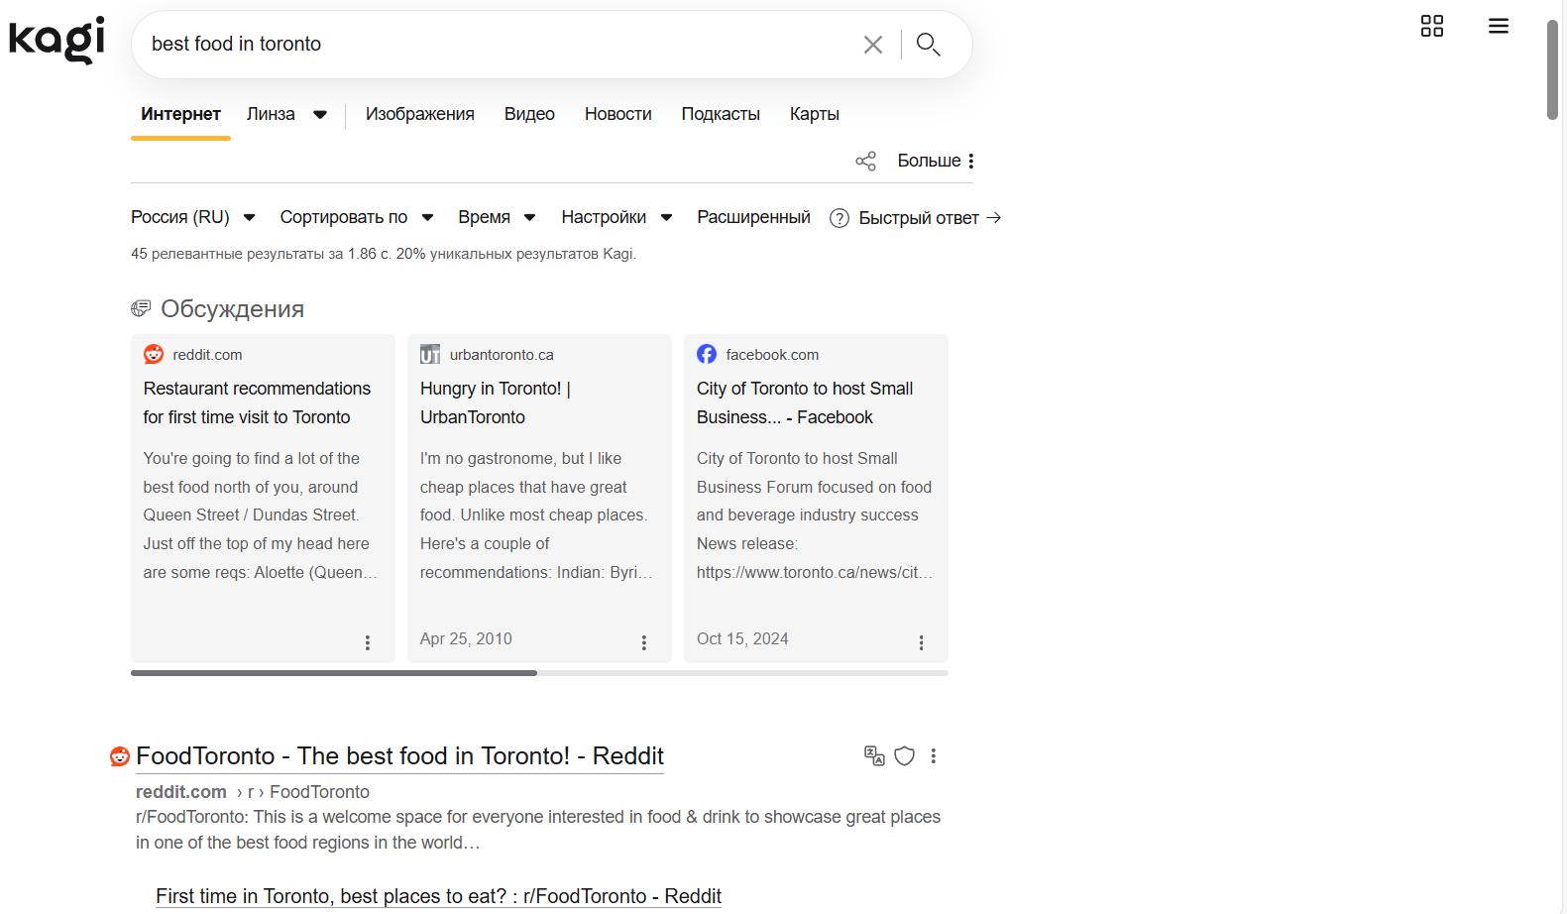The width and height of the screenshot is (1567, 914).
Task: Click the 'Apr 25, 2010' date text
Action: click(x=466, y=639)
